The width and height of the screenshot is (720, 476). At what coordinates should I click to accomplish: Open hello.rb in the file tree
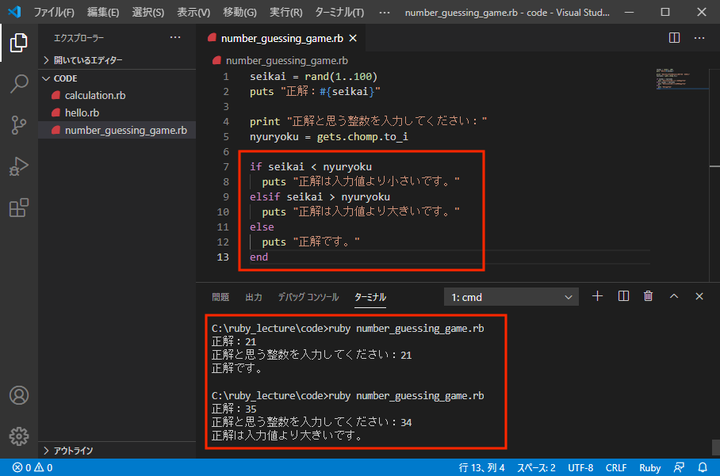point(117,112)
